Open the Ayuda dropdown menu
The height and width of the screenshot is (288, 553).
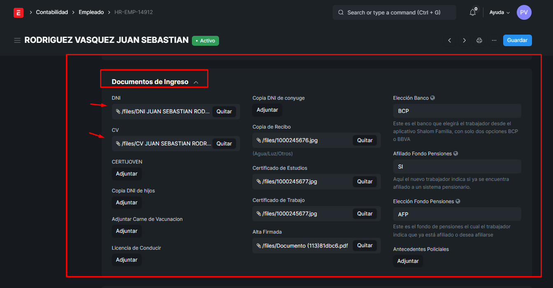[x=499, y=12]
